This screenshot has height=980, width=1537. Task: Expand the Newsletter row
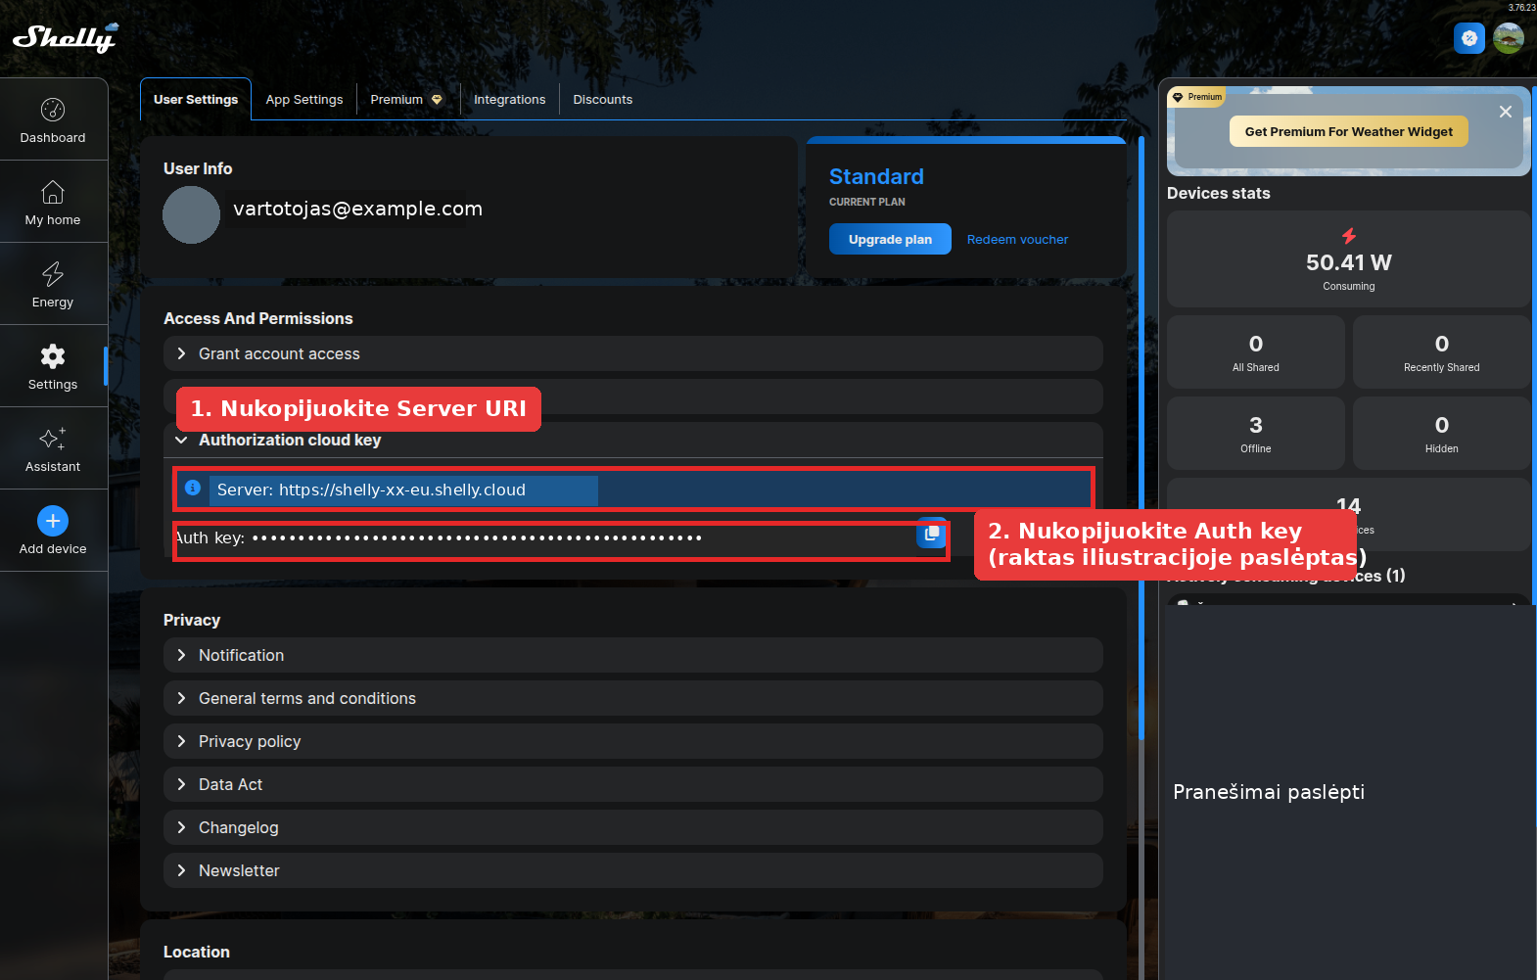pos(633,870)
